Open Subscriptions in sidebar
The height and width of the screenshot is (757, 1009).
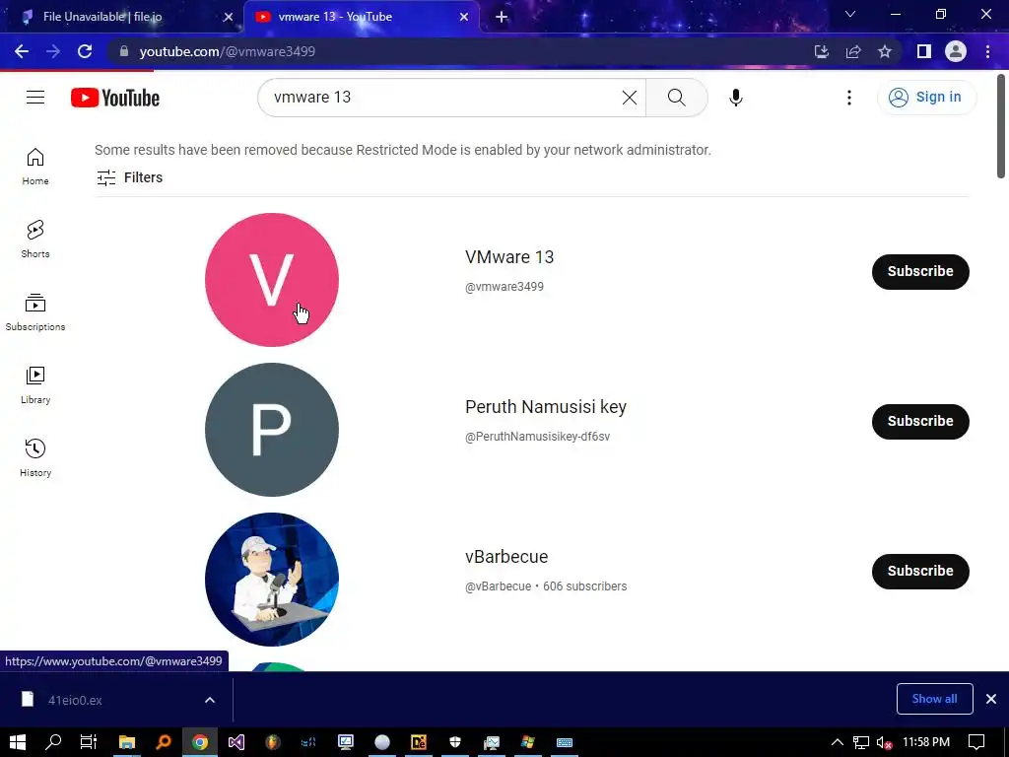point(35,312)
